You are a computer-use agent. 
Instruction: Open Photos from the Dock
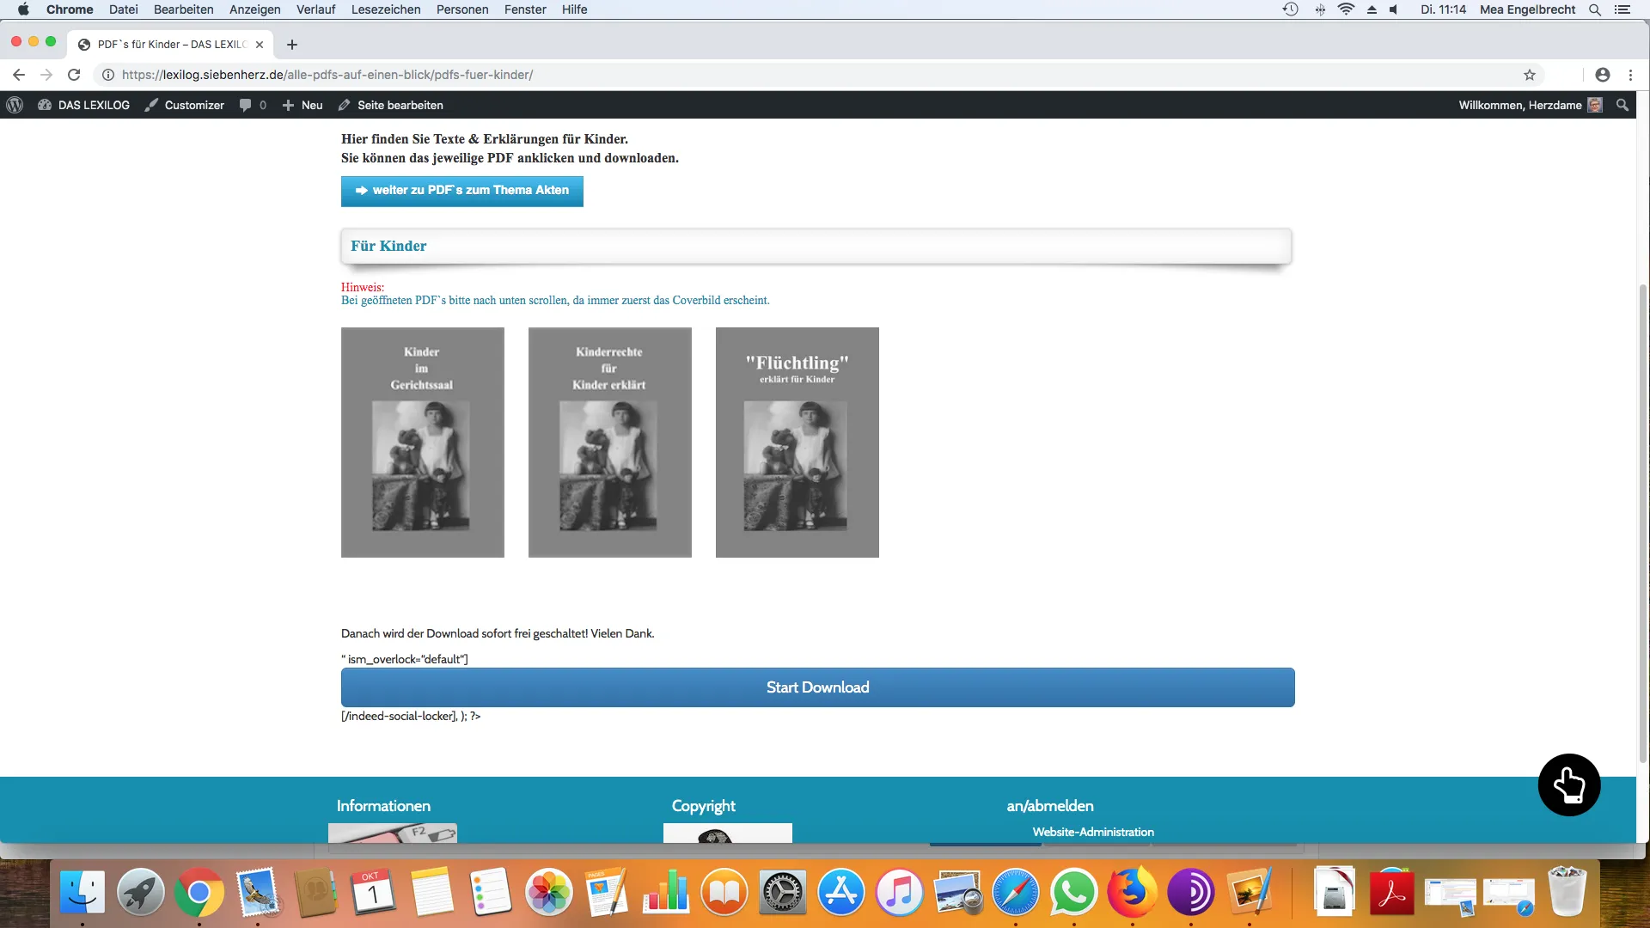coord(549,893)
